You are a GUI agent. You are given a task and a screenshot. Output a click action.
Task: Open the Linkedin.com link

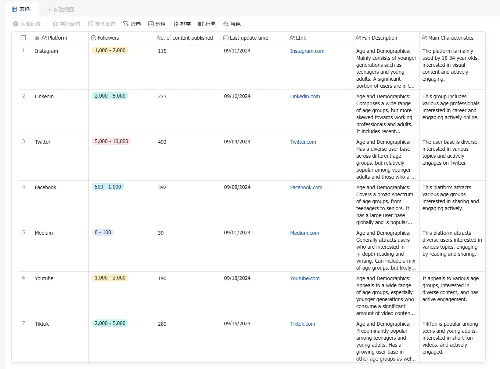pos(305,96)
